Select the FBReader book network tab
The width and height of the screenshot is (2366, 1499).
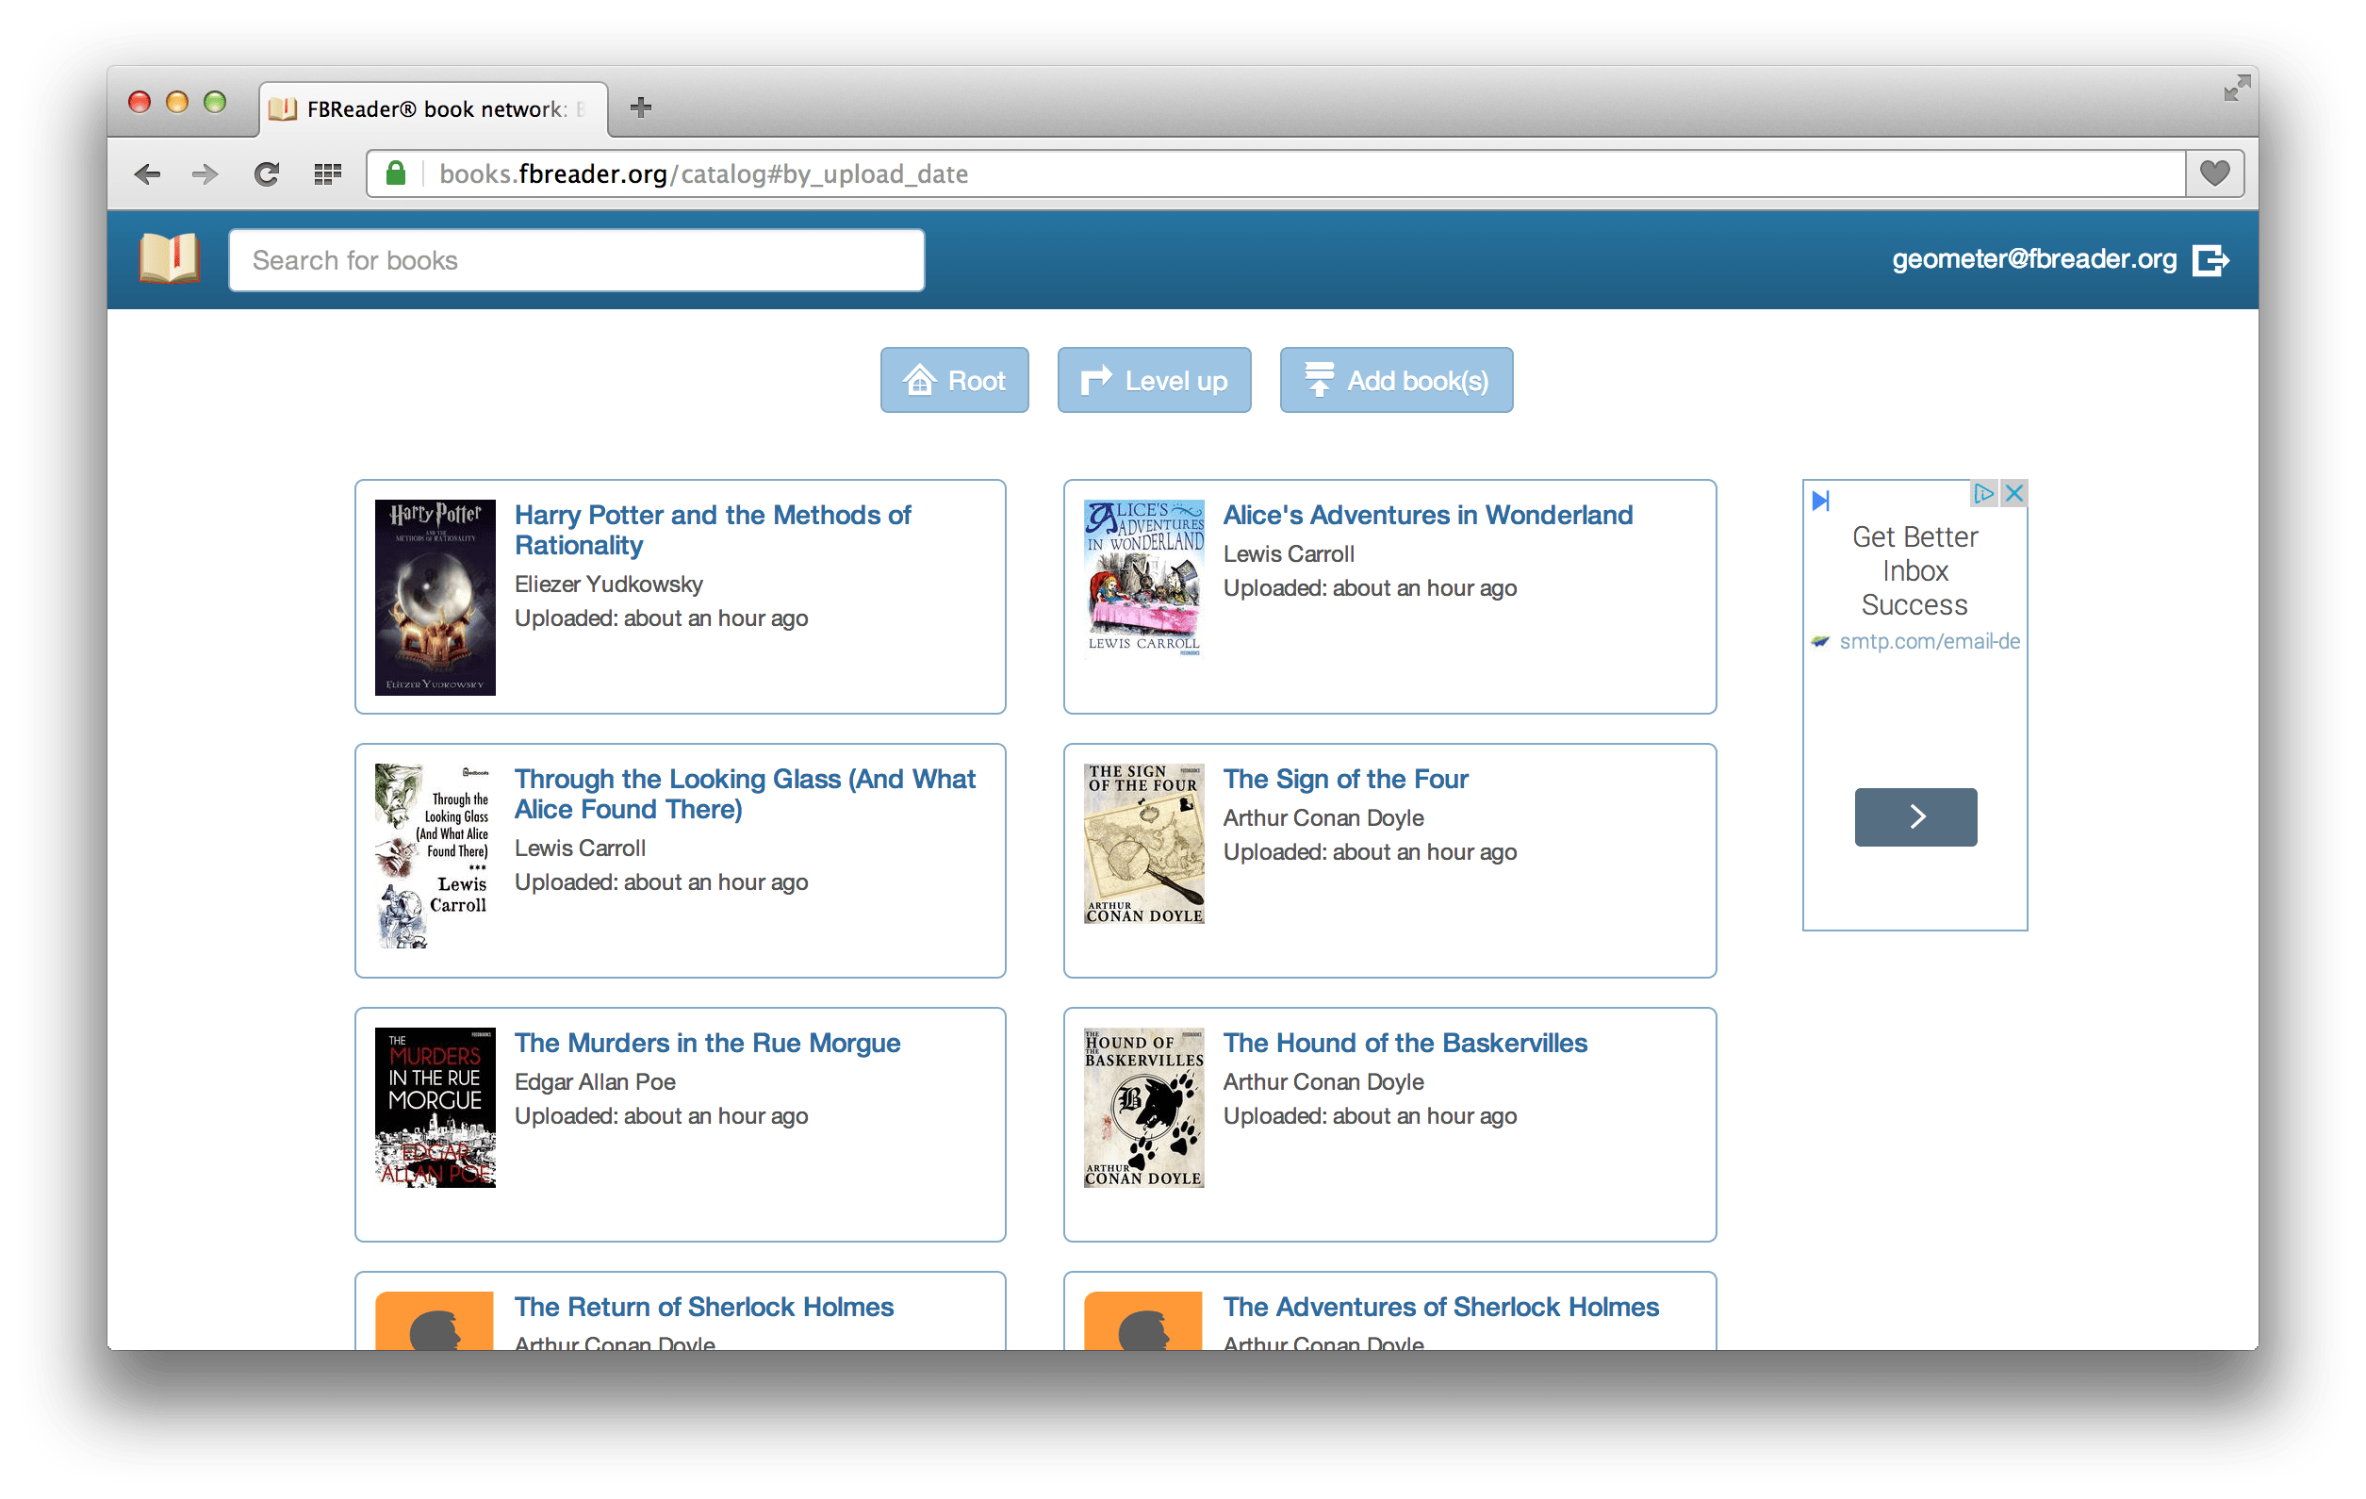click(435, 109)
